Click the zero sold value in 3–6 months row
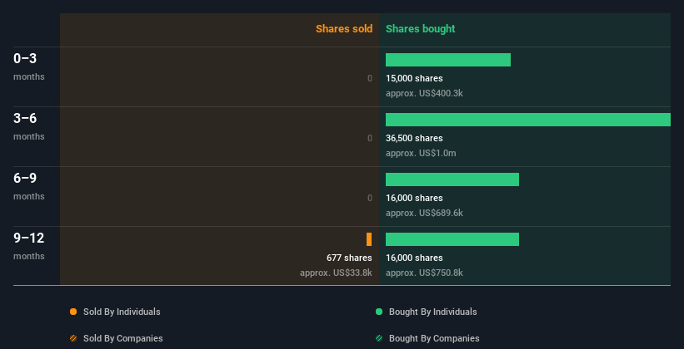The width and height of the screenshot is (684, 349). 370,138
